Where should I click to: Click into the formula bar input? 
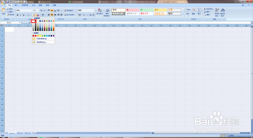pyautogui.click(x=140, y=22)
